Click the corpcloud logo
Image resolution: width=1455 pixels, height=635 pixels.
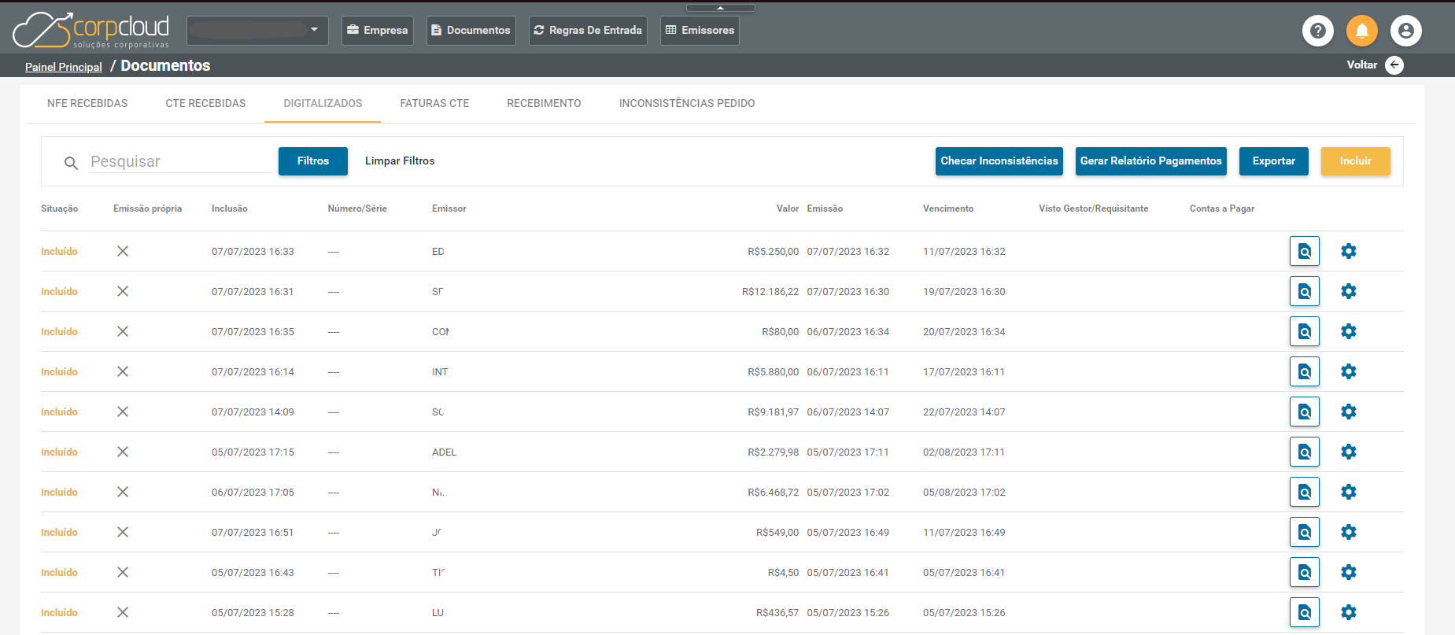pos(90,30)
